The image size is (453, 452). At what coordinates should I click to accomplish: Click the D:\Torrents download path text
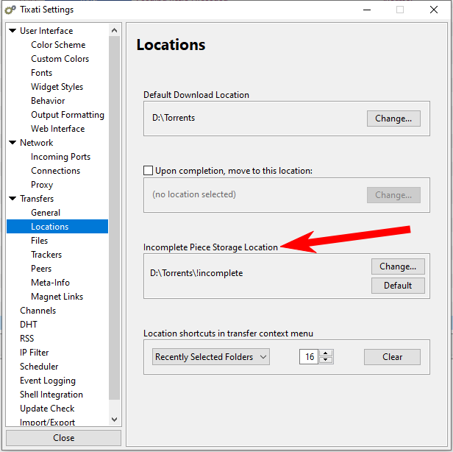[x=174, y=118]
